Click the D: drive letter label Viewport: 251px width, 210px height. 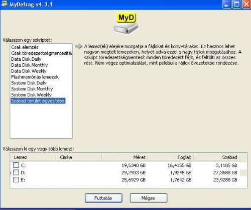pyautogui.click(x=23, y=173)
